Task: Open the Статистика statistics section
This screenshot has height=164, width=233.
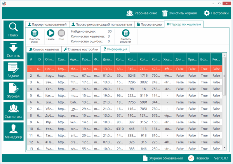Action: [13, 112]
